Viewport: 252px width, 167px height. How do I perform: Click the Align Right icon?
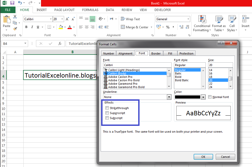(x=92, y=27)
